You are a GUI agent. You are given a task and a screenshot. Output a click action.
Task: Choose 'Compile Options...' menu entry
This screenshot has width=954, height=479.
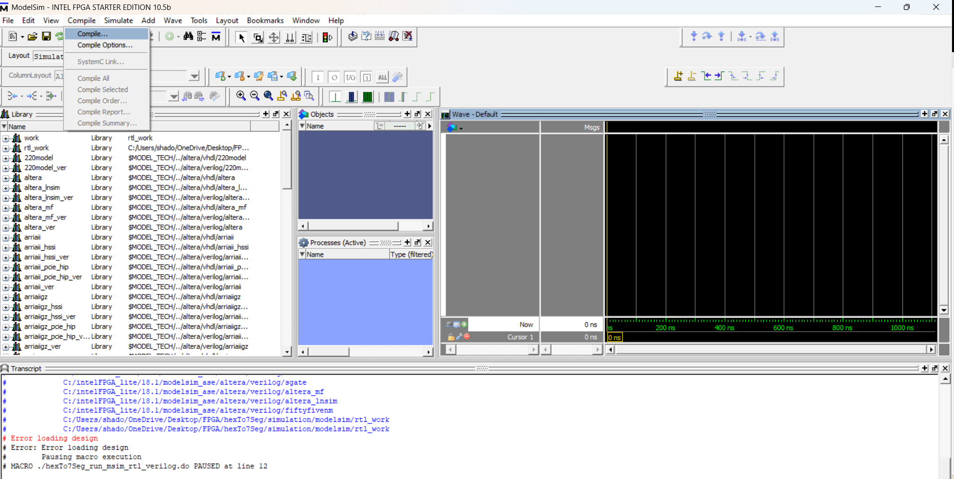point(106,45)
